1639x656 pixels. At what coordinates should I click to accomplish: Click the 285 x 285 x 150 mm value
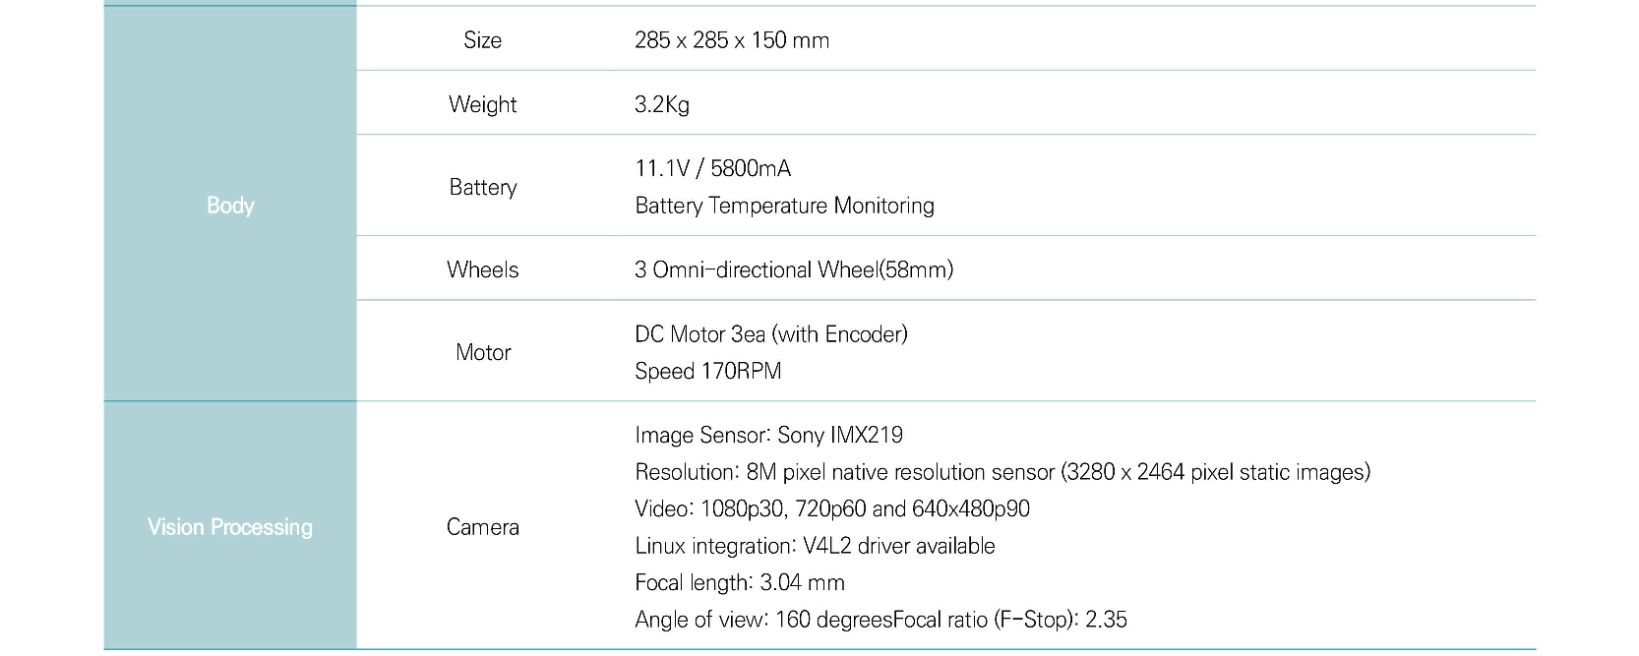click(732, 40)
